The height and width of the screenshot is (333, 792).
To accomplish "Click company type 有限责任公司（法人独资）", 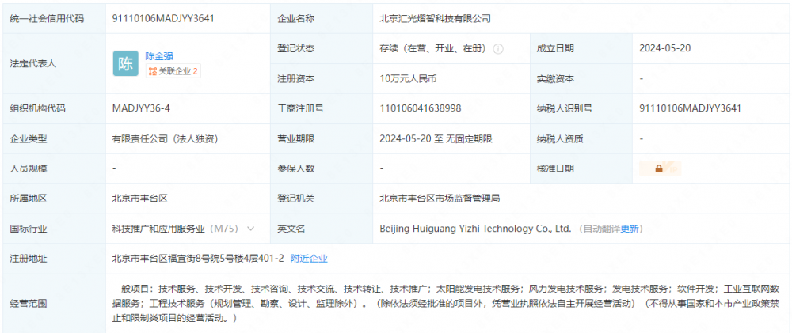I will click(165, 138).
